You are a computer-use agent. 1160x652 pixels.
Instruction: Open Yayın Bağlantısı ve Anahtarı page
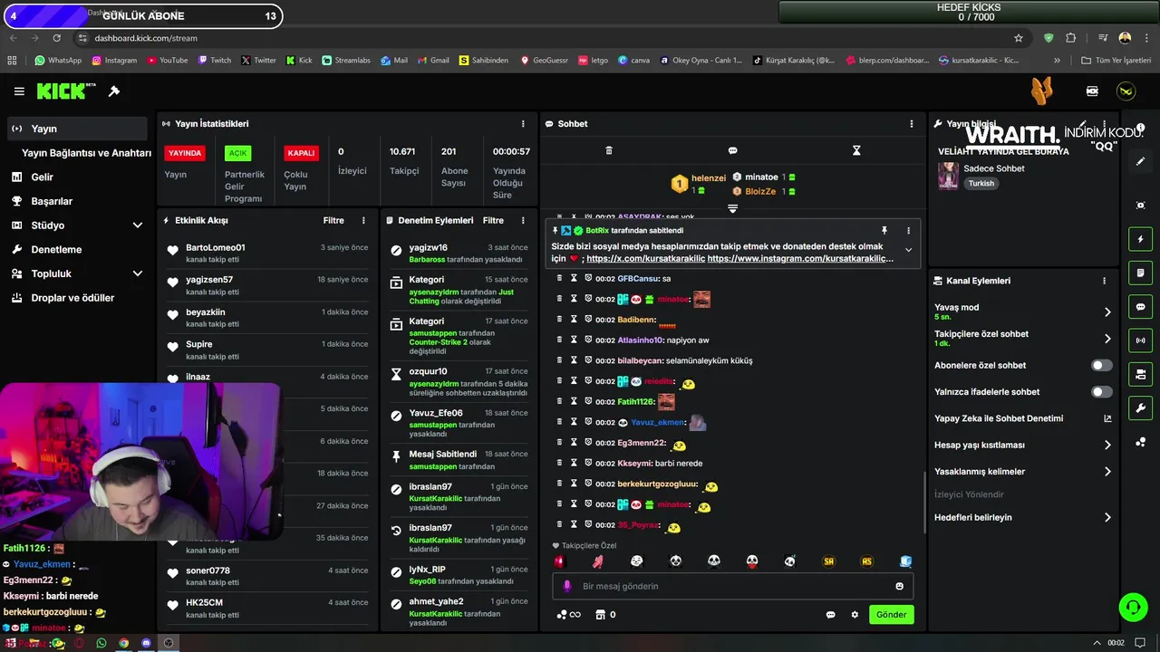(x=86, y=153)
